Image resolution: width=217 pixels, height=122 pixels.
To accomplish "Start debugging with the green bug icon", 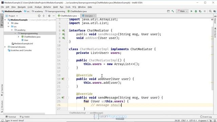I will pyautogui.click(x=196, y=11).
